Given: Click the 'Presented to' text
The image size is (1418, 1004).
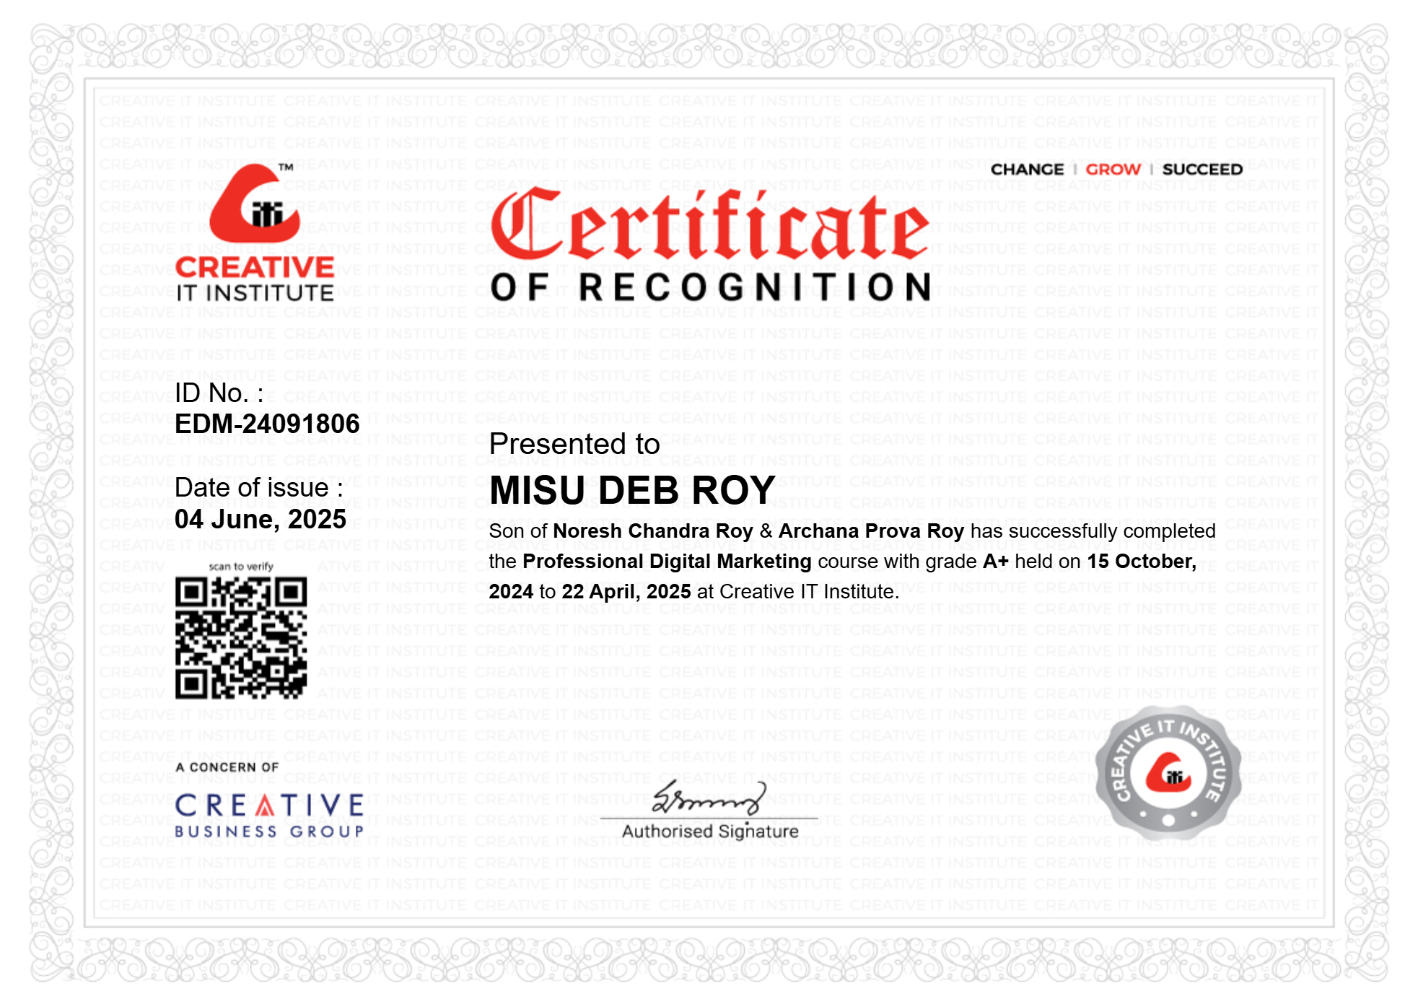Looking at the screenshot, I should point(574,444).
